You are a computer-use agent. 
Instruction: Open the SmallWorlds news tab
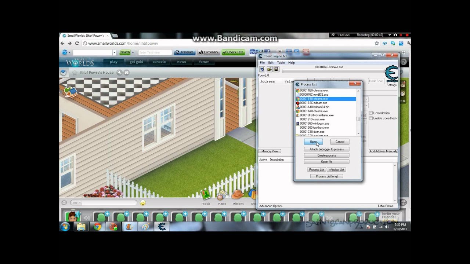pyautogui.click(x=182, y=62)
